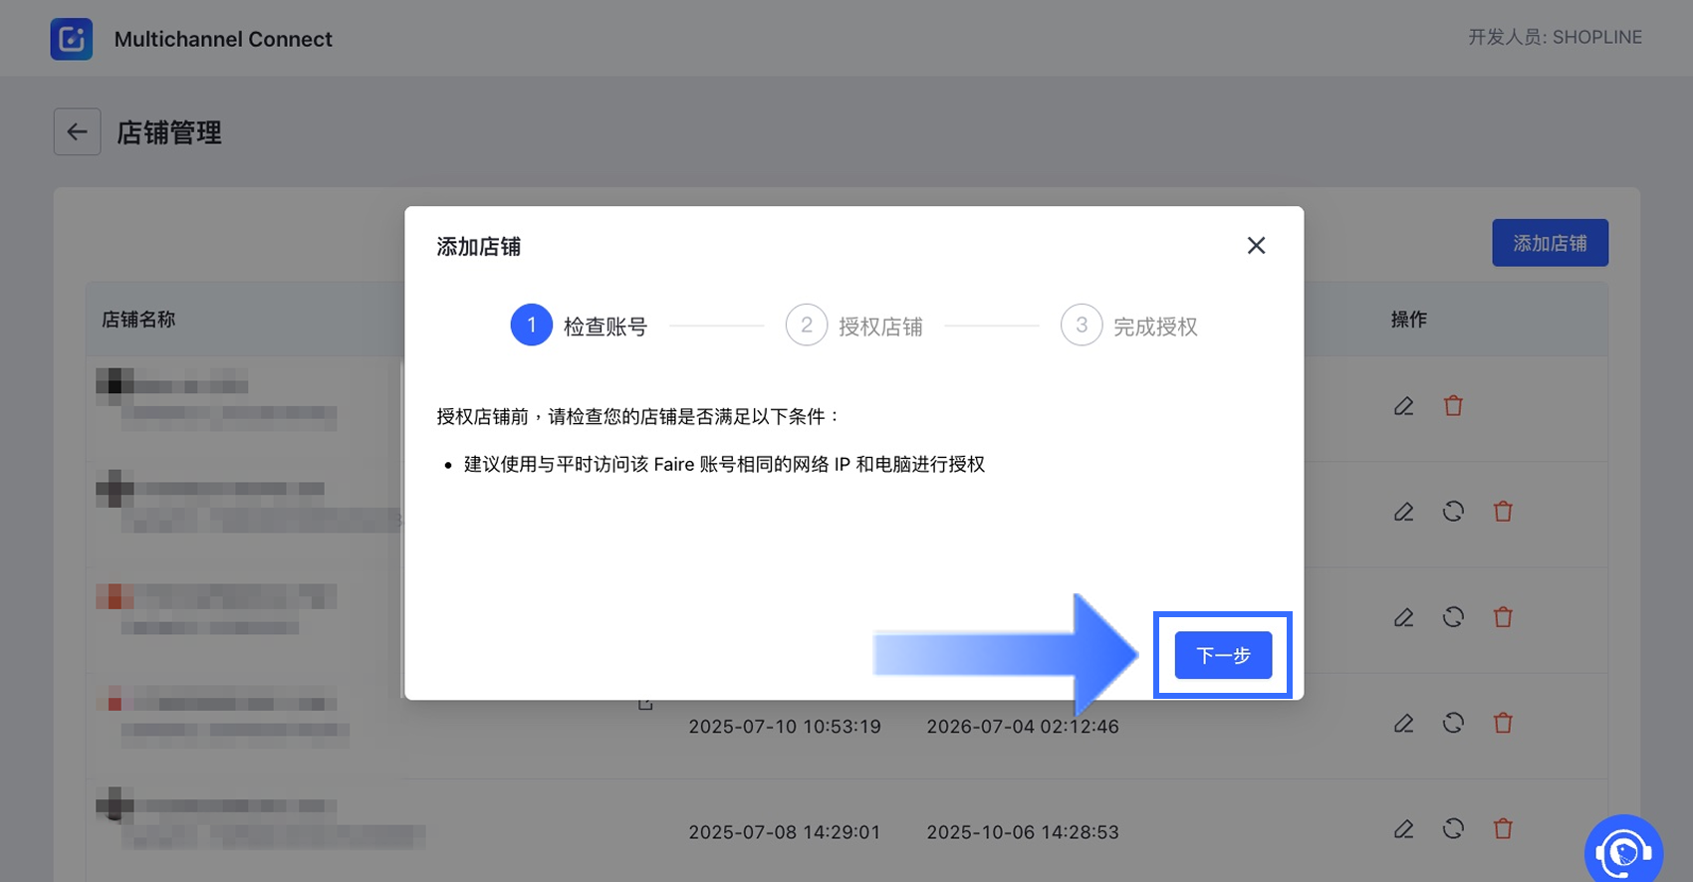Image resolution: width=1693 pixels, height=882 pixels.
Task: Click the refresh icon in the second store row
Action: pyautogui.click(x=1453, y=512)
